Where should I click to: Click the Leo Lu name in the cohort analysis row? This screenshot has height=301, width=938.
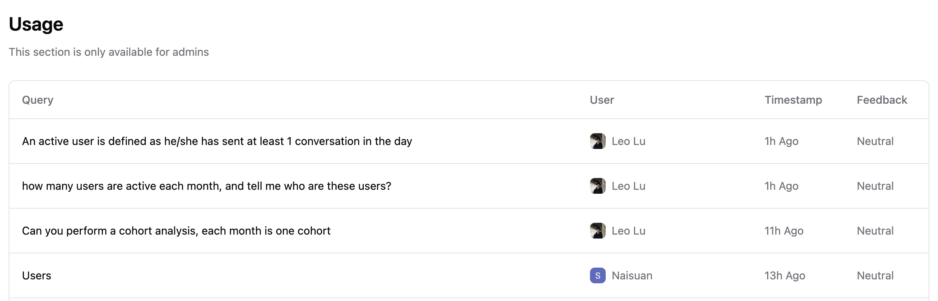pyautogui.click(x=628, y=231)
